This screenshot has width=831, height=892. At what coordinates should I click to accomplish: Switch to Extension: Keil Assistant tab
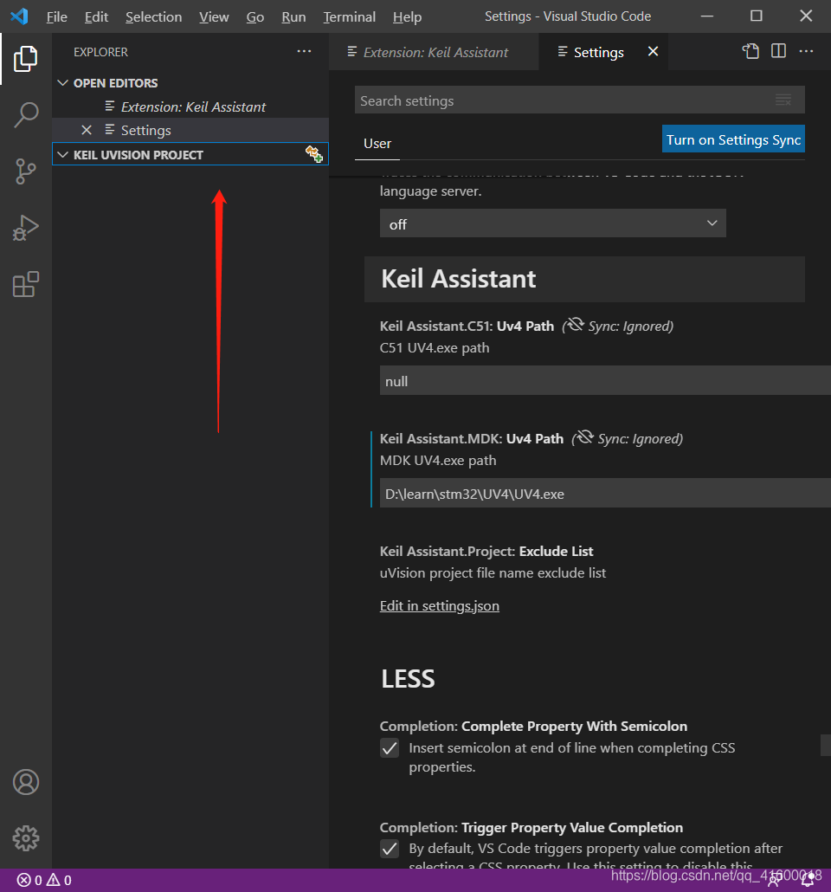pos(434,52)
